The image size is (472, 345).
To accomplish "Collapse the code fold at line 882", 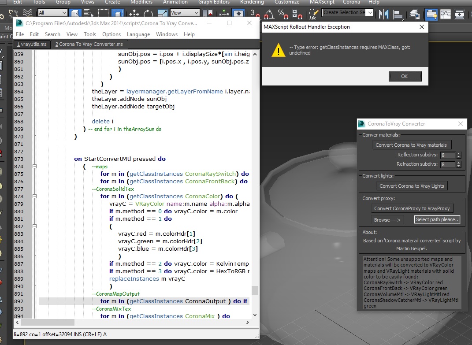I will coord(35,226).
